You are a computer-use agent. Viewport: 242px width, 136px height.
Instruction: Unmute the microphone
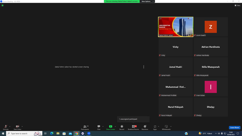pyautogui.click(x=6, y=127)
